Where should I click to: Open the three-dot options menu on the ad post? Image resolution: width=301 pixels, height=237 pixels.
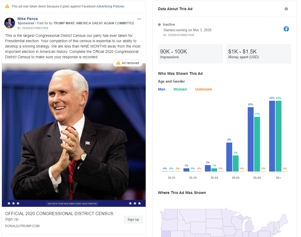(139, 19)
